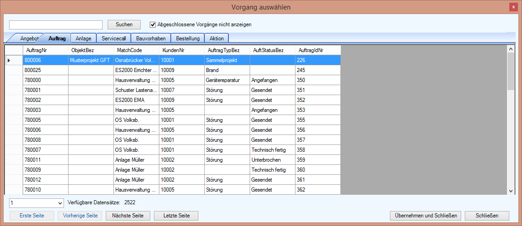Toggle 'Abgeschlossene Vorgänge nicht anzeigen' checkbox

click(153, 24)
